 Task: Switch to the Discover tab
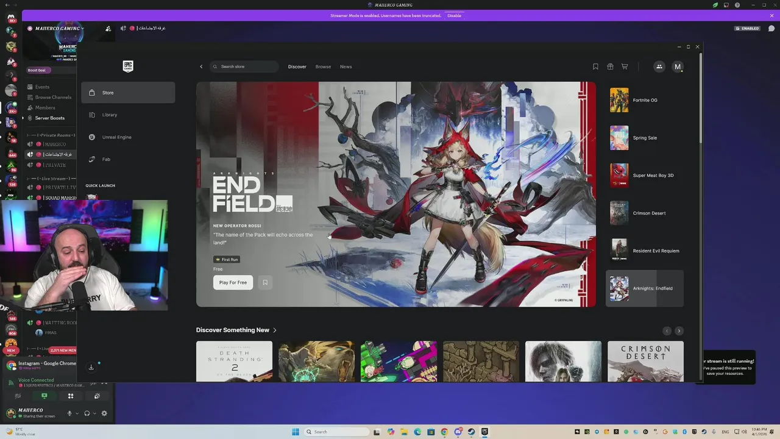[x=297, y=66]
